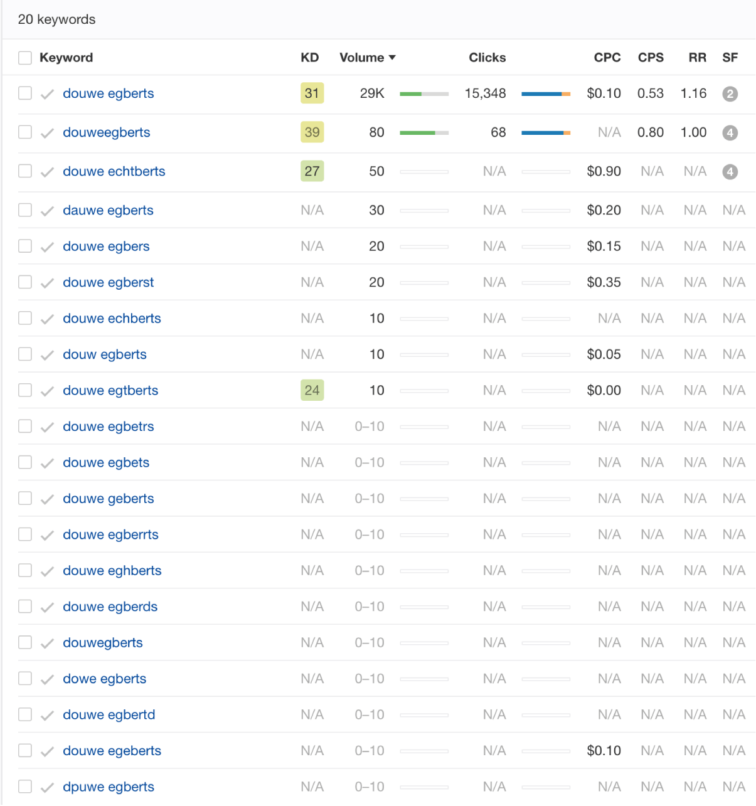Viewport: 756px width, 806px height.
Task: Click the 29K volume value
Action: coord(372,93)
